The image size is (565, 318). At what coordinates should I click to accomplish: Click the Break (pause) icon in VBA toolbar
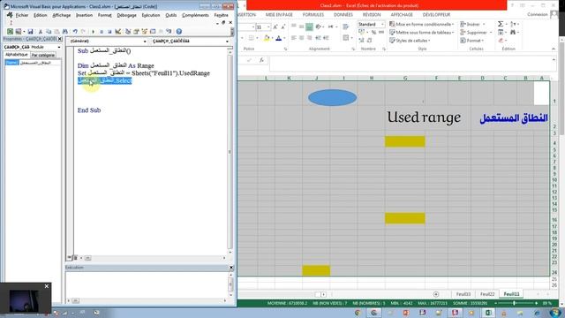102,32
